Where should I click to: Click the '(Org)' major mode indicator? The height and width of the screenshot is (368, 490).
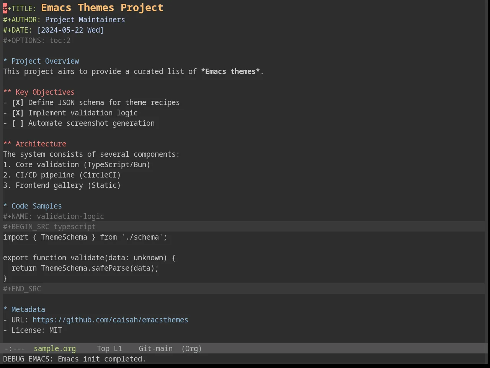191,348
